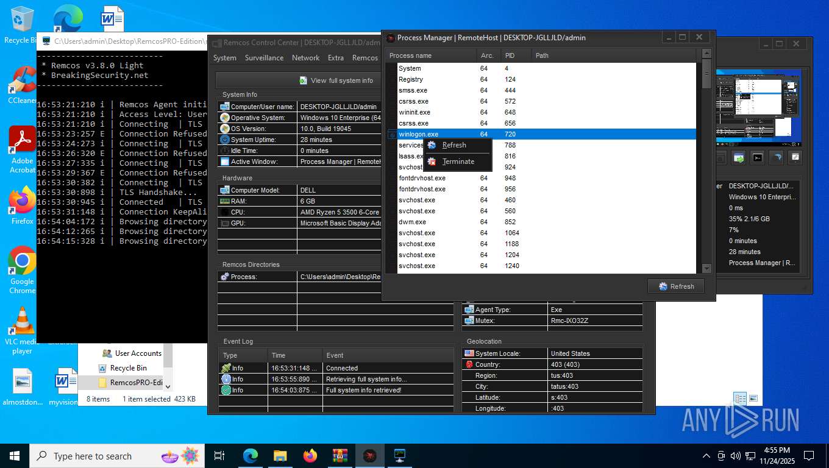Click the red Country icon under Geolocation
The width and height of the screenshot is (829, 468).
pos(469,364)
